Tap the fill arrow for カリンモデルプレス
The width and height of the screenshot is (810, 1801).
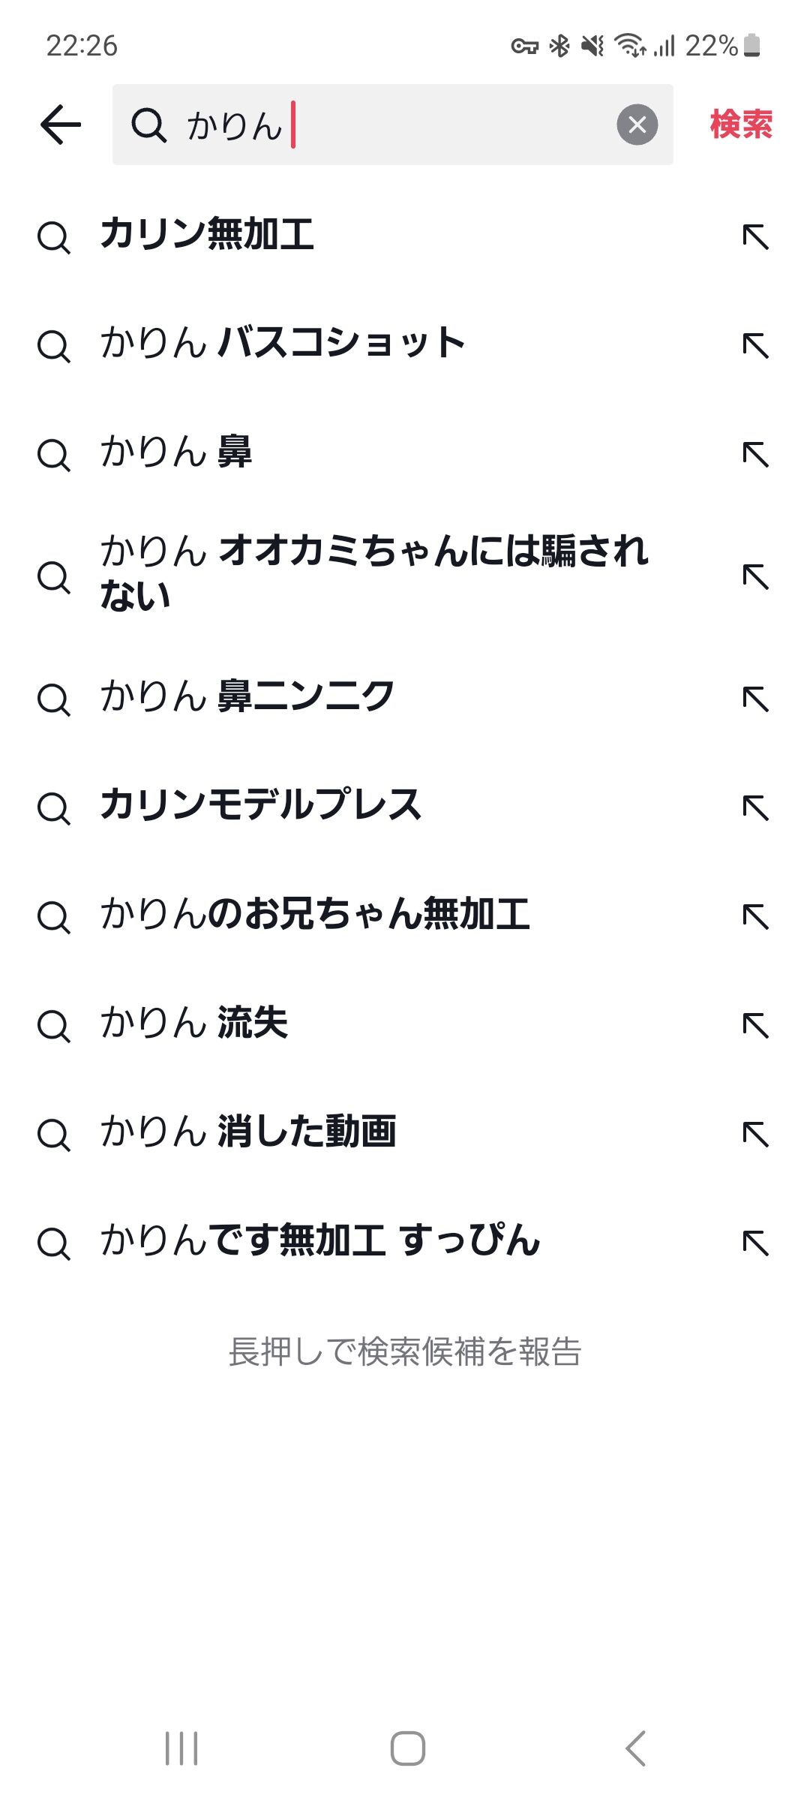(x=755, y=807)
